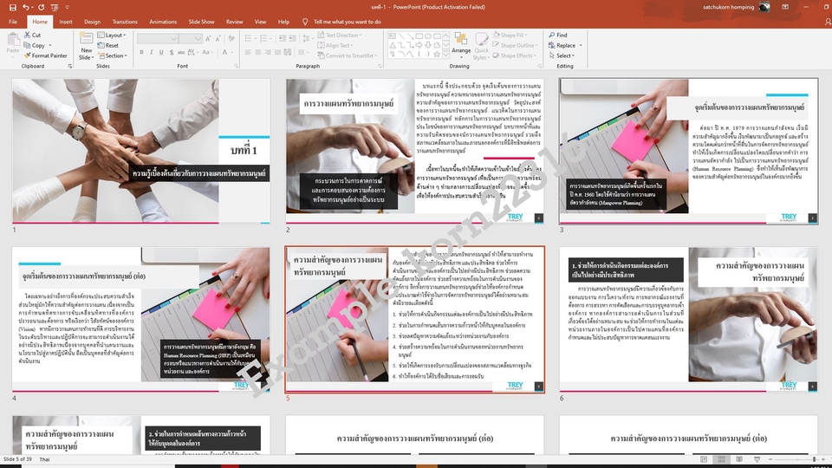Switch to the Design tab
The height and width of the screenshot is (468, 832).
coord(92,22)
